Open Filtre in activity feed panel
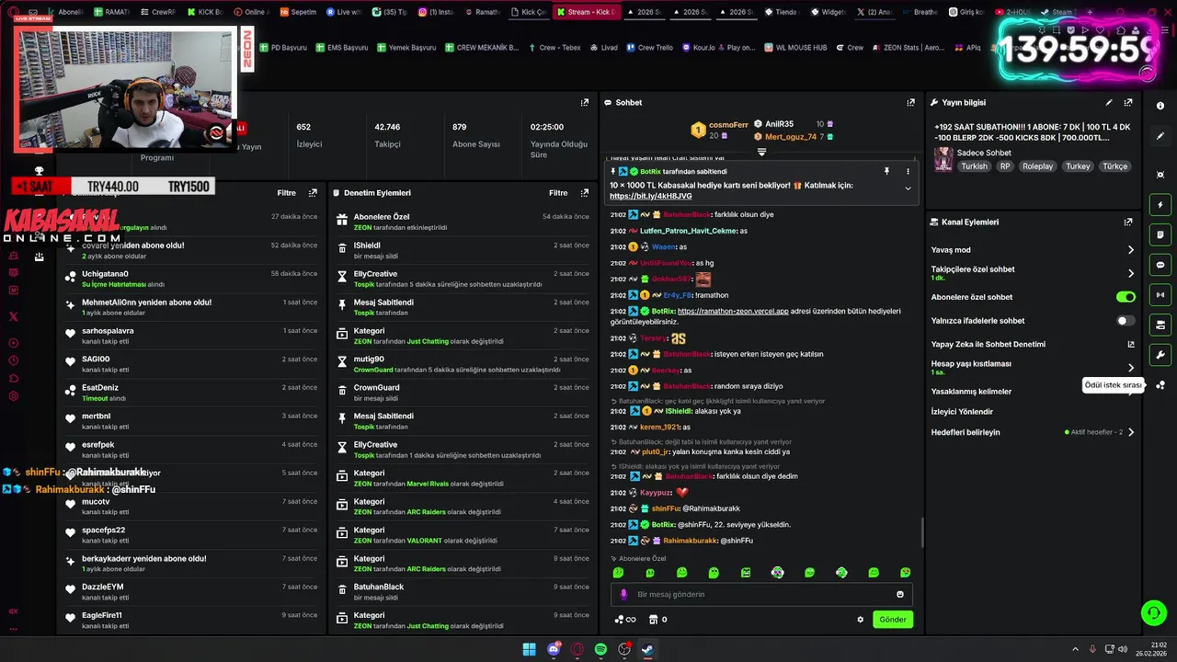The height and width of the screenshot is (662, 1177). (x=286, y=193)
